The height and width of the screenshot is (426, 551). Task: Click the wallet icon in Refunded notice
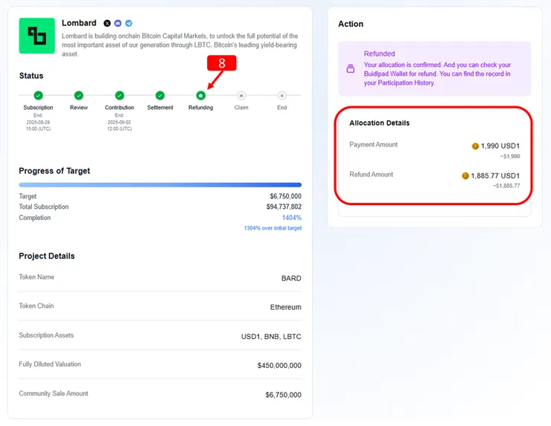coord(351,68)
